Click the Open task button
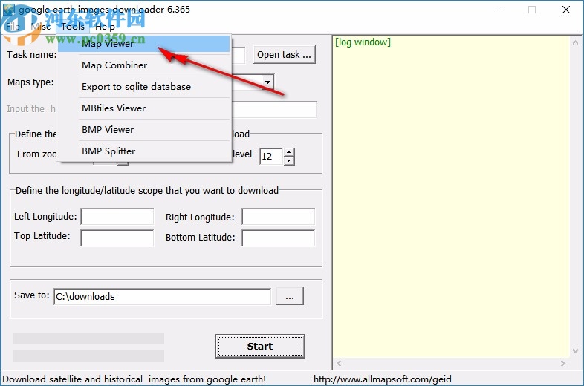The height and width of the screenshot is (386, 584). point(284,55)
